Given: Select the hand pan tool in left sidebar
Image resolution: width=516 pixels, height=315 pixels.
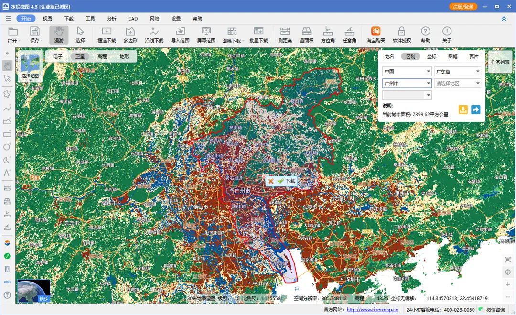Looking at the screenshot, I should coord(7,65).
